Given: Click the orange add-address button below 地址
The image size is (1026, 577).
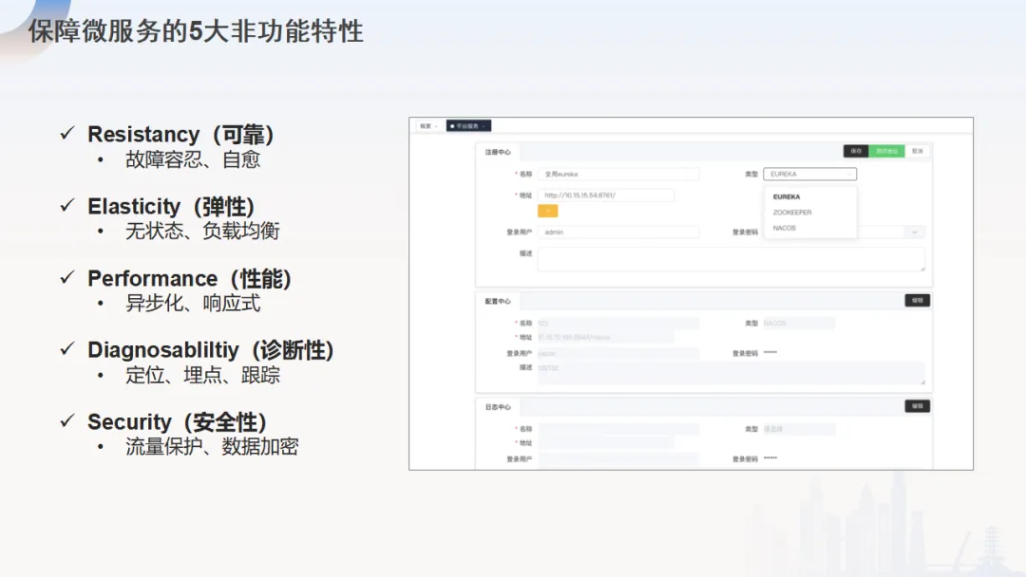Looking at the screenshot, I should pos(548,211).
